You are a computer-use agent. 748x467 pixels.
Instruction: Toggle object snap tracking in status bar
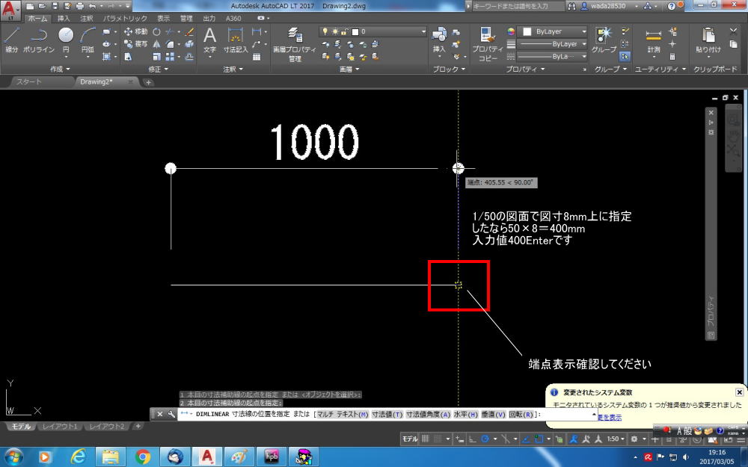point(526,439)
